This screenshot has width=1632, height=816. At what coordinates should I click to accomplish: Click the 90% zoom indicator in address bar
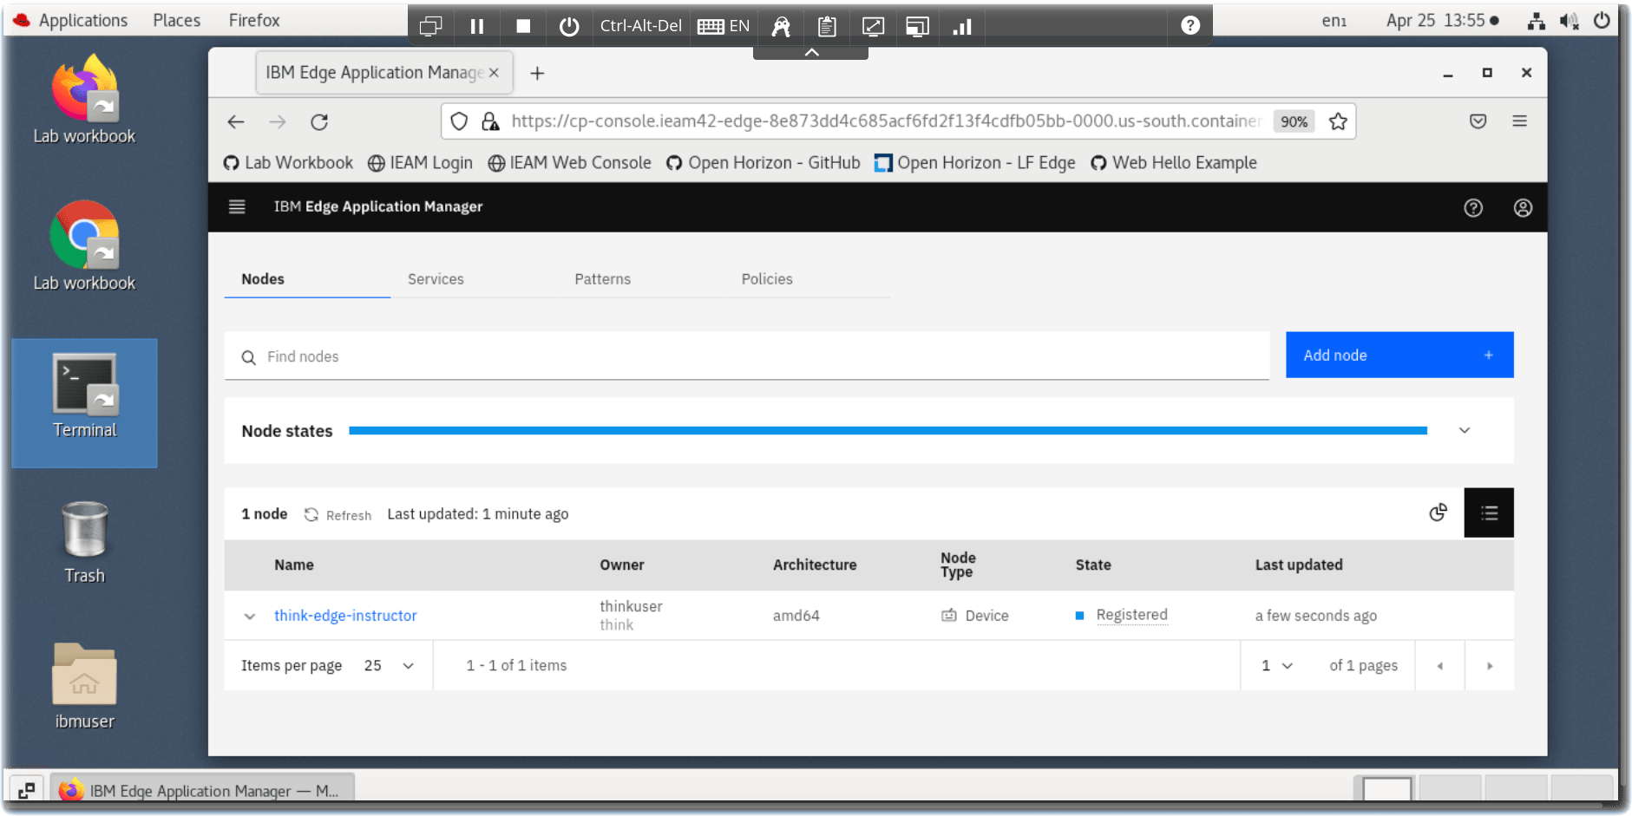point(1294,122)
